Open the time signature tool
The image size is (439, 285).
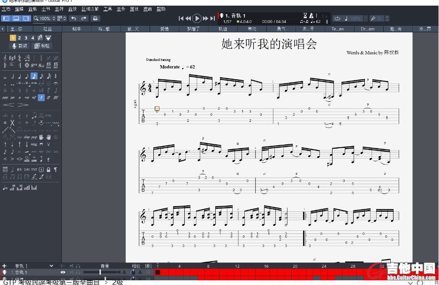click(20, 58)
